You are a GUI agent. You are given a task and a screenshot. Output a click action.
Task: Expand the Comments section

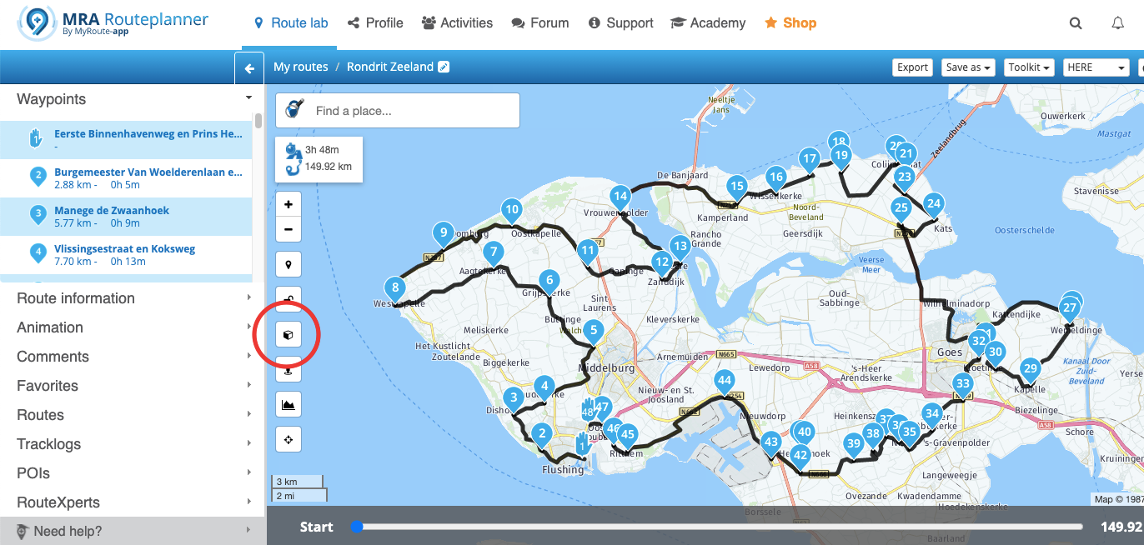(x=133, y=357)
